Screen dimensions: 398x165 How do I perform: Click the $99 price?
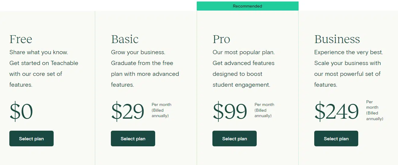tap(230, 112)
